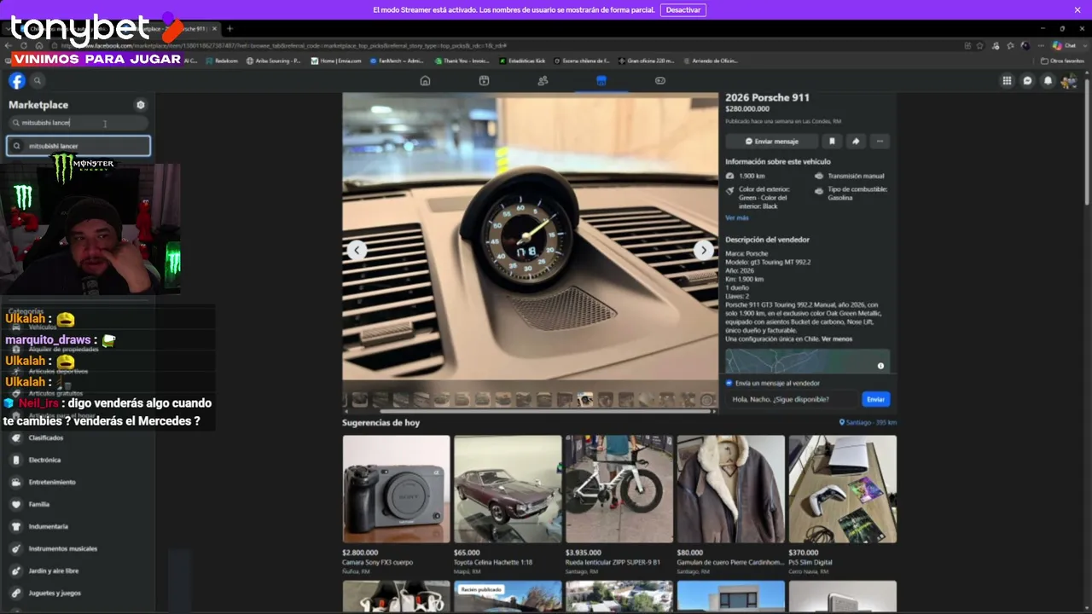1092x614 pixels.
Task: Open the Jardín y aire libre category
Action: pyautogui.click(x=78, y=571)
